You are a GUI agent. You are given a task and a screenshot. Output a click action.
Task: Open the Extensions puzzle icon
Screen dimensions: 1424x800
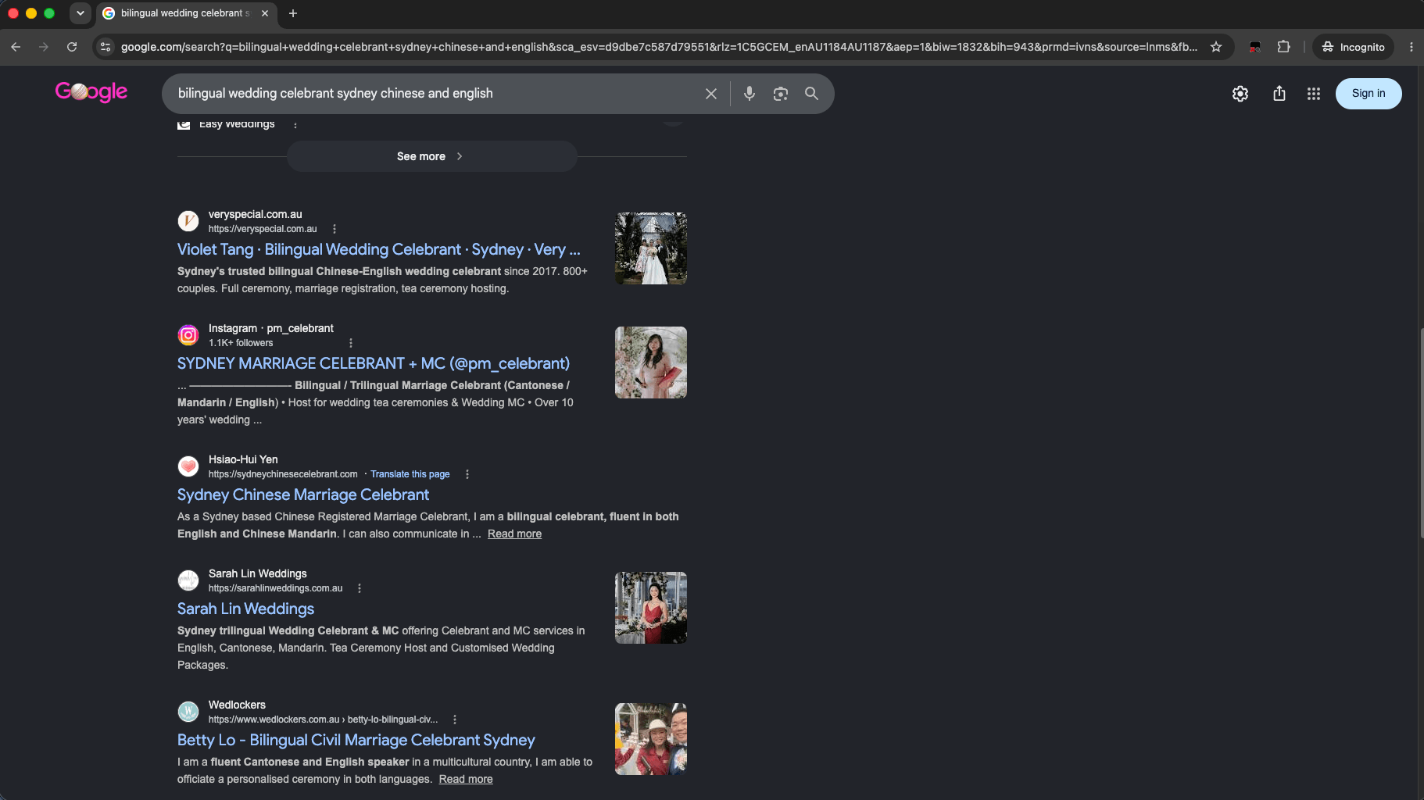tap(1283, 47)
